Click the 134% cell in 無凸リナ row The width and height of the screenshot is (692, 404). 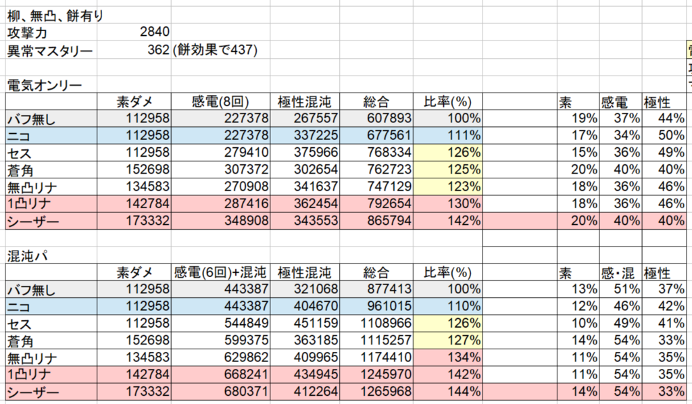pyautogui.click(x=448, y=358)
